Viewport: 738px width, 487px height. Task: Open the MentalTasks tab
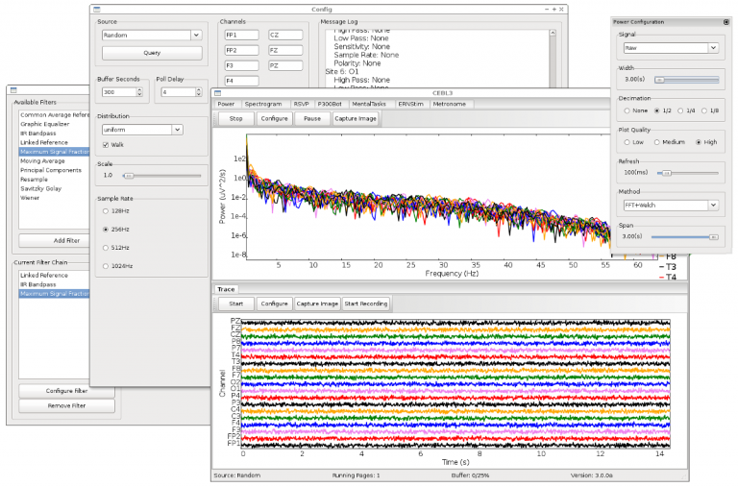367,103
